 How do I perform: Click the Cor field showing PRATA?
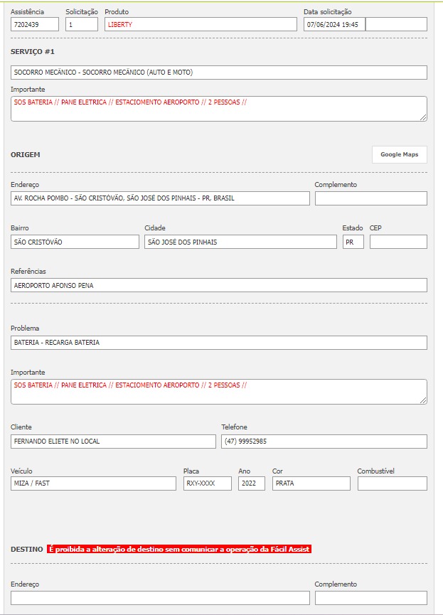[311, 483]
